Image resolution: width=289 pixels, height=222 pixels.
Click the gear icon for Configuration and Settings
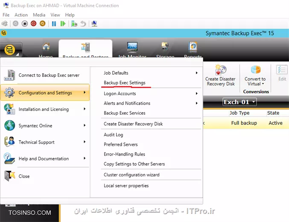pos(9,92)
